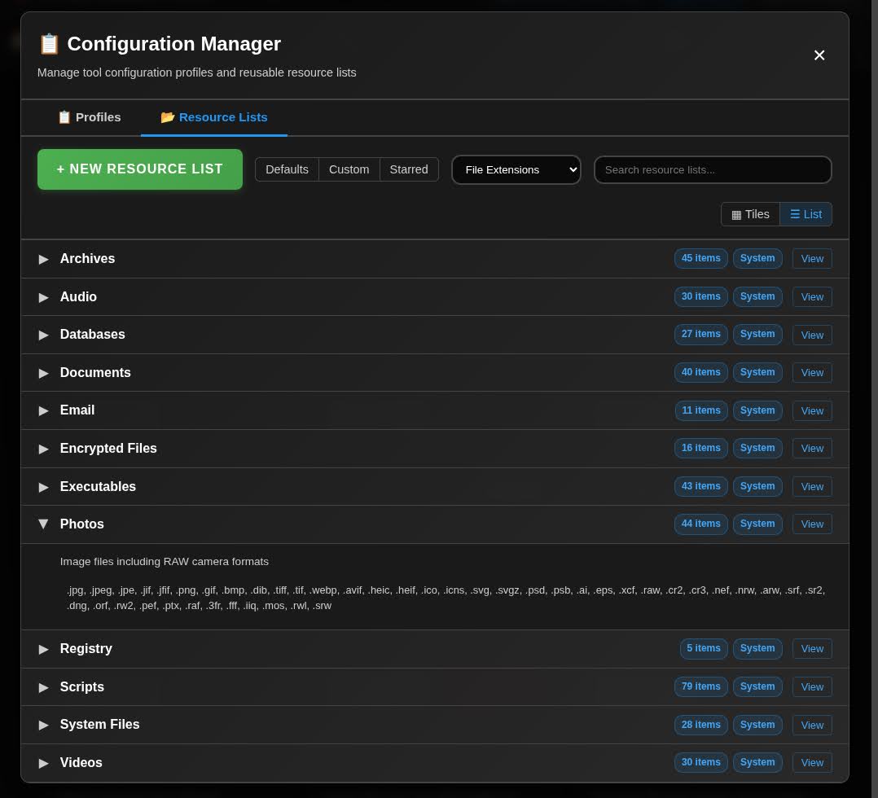Open the Resource Lists tab

coord(214,117)
